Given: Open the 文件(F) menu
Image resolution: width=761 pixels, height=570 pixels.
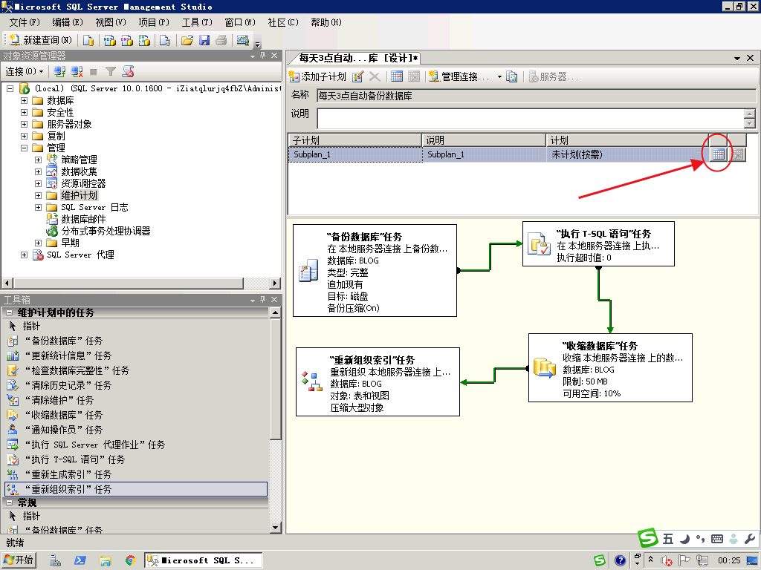Looking at the screenshot, I should [25, 22].
